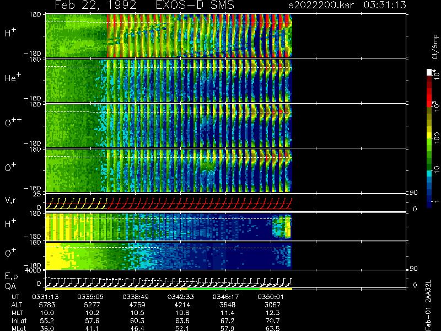Select the InLat value '63.6'

[182, 321]
